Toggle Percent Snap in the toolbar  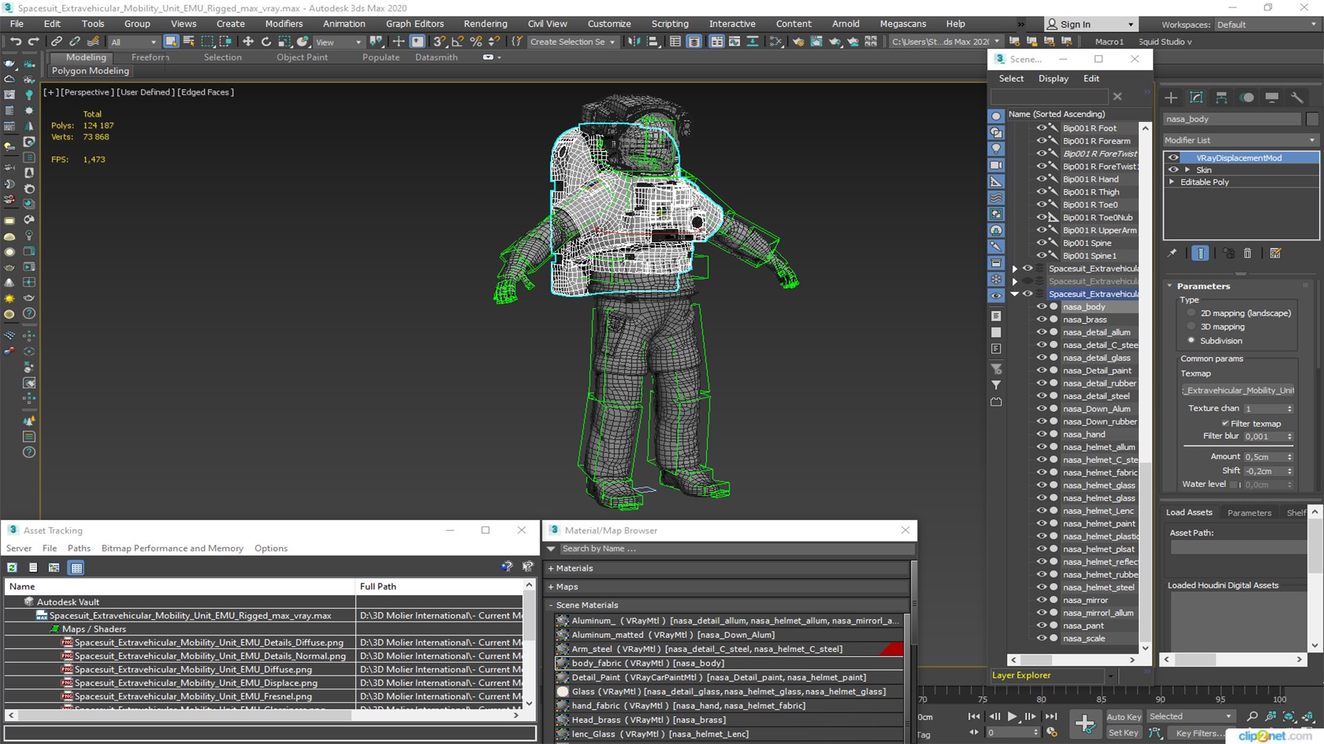[476, 41]
